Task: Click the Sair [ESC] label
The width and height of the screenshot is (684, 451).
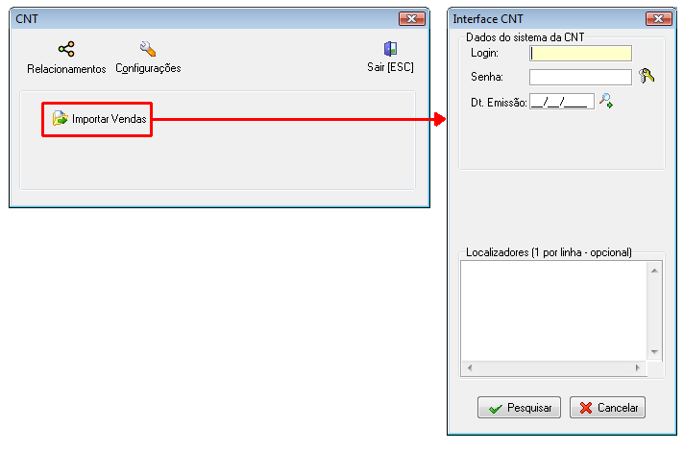Action: pyautogui.click(x=390, y=67)
